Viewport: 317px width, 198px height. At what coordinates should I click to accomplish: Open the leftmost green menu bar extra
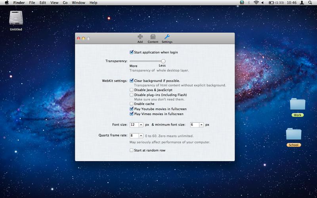pyautogui.click(x=242, y=3)
